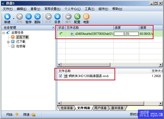Click the rmvb video file icon
Screen dimensions: 164x119
66,76
